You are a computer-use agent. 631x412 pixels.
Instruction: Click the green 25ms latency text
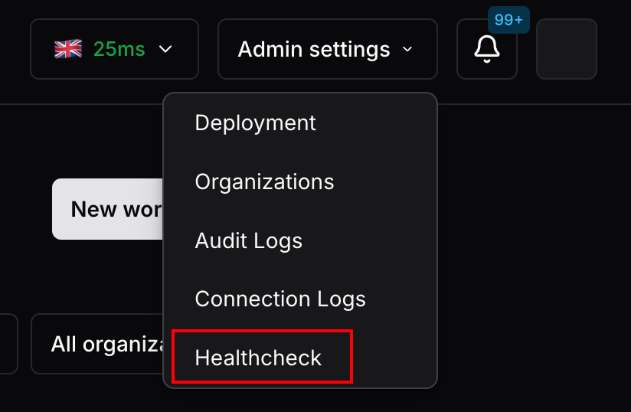[119, 50]
